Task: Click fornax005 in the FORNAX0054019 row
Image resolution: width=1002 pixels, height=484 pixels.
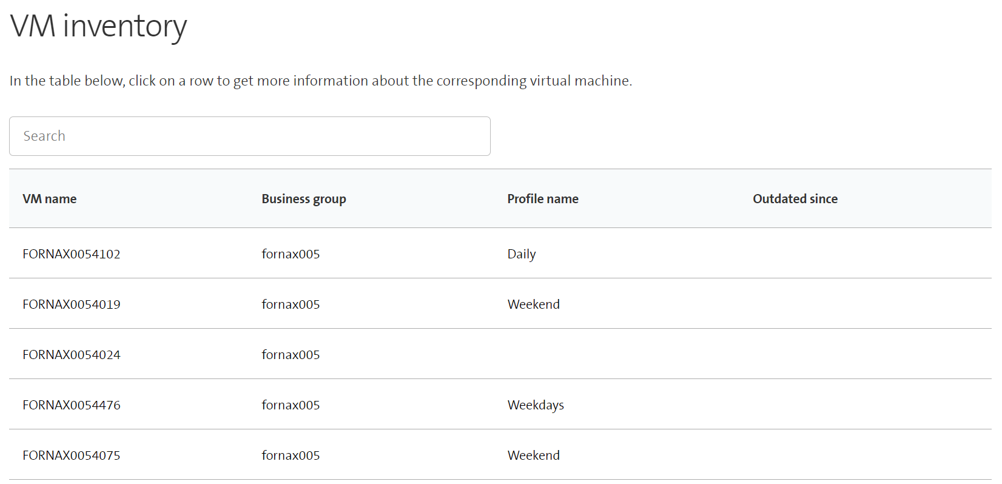Action: point(291,304)
